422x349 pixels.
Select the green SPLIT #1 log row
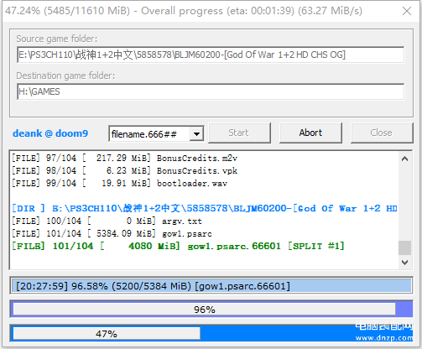coord(178,246)
